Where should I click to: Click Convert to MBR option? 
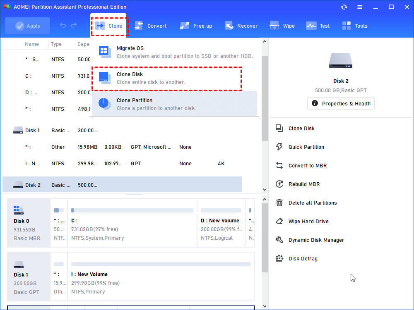click(x=308, y=166)
